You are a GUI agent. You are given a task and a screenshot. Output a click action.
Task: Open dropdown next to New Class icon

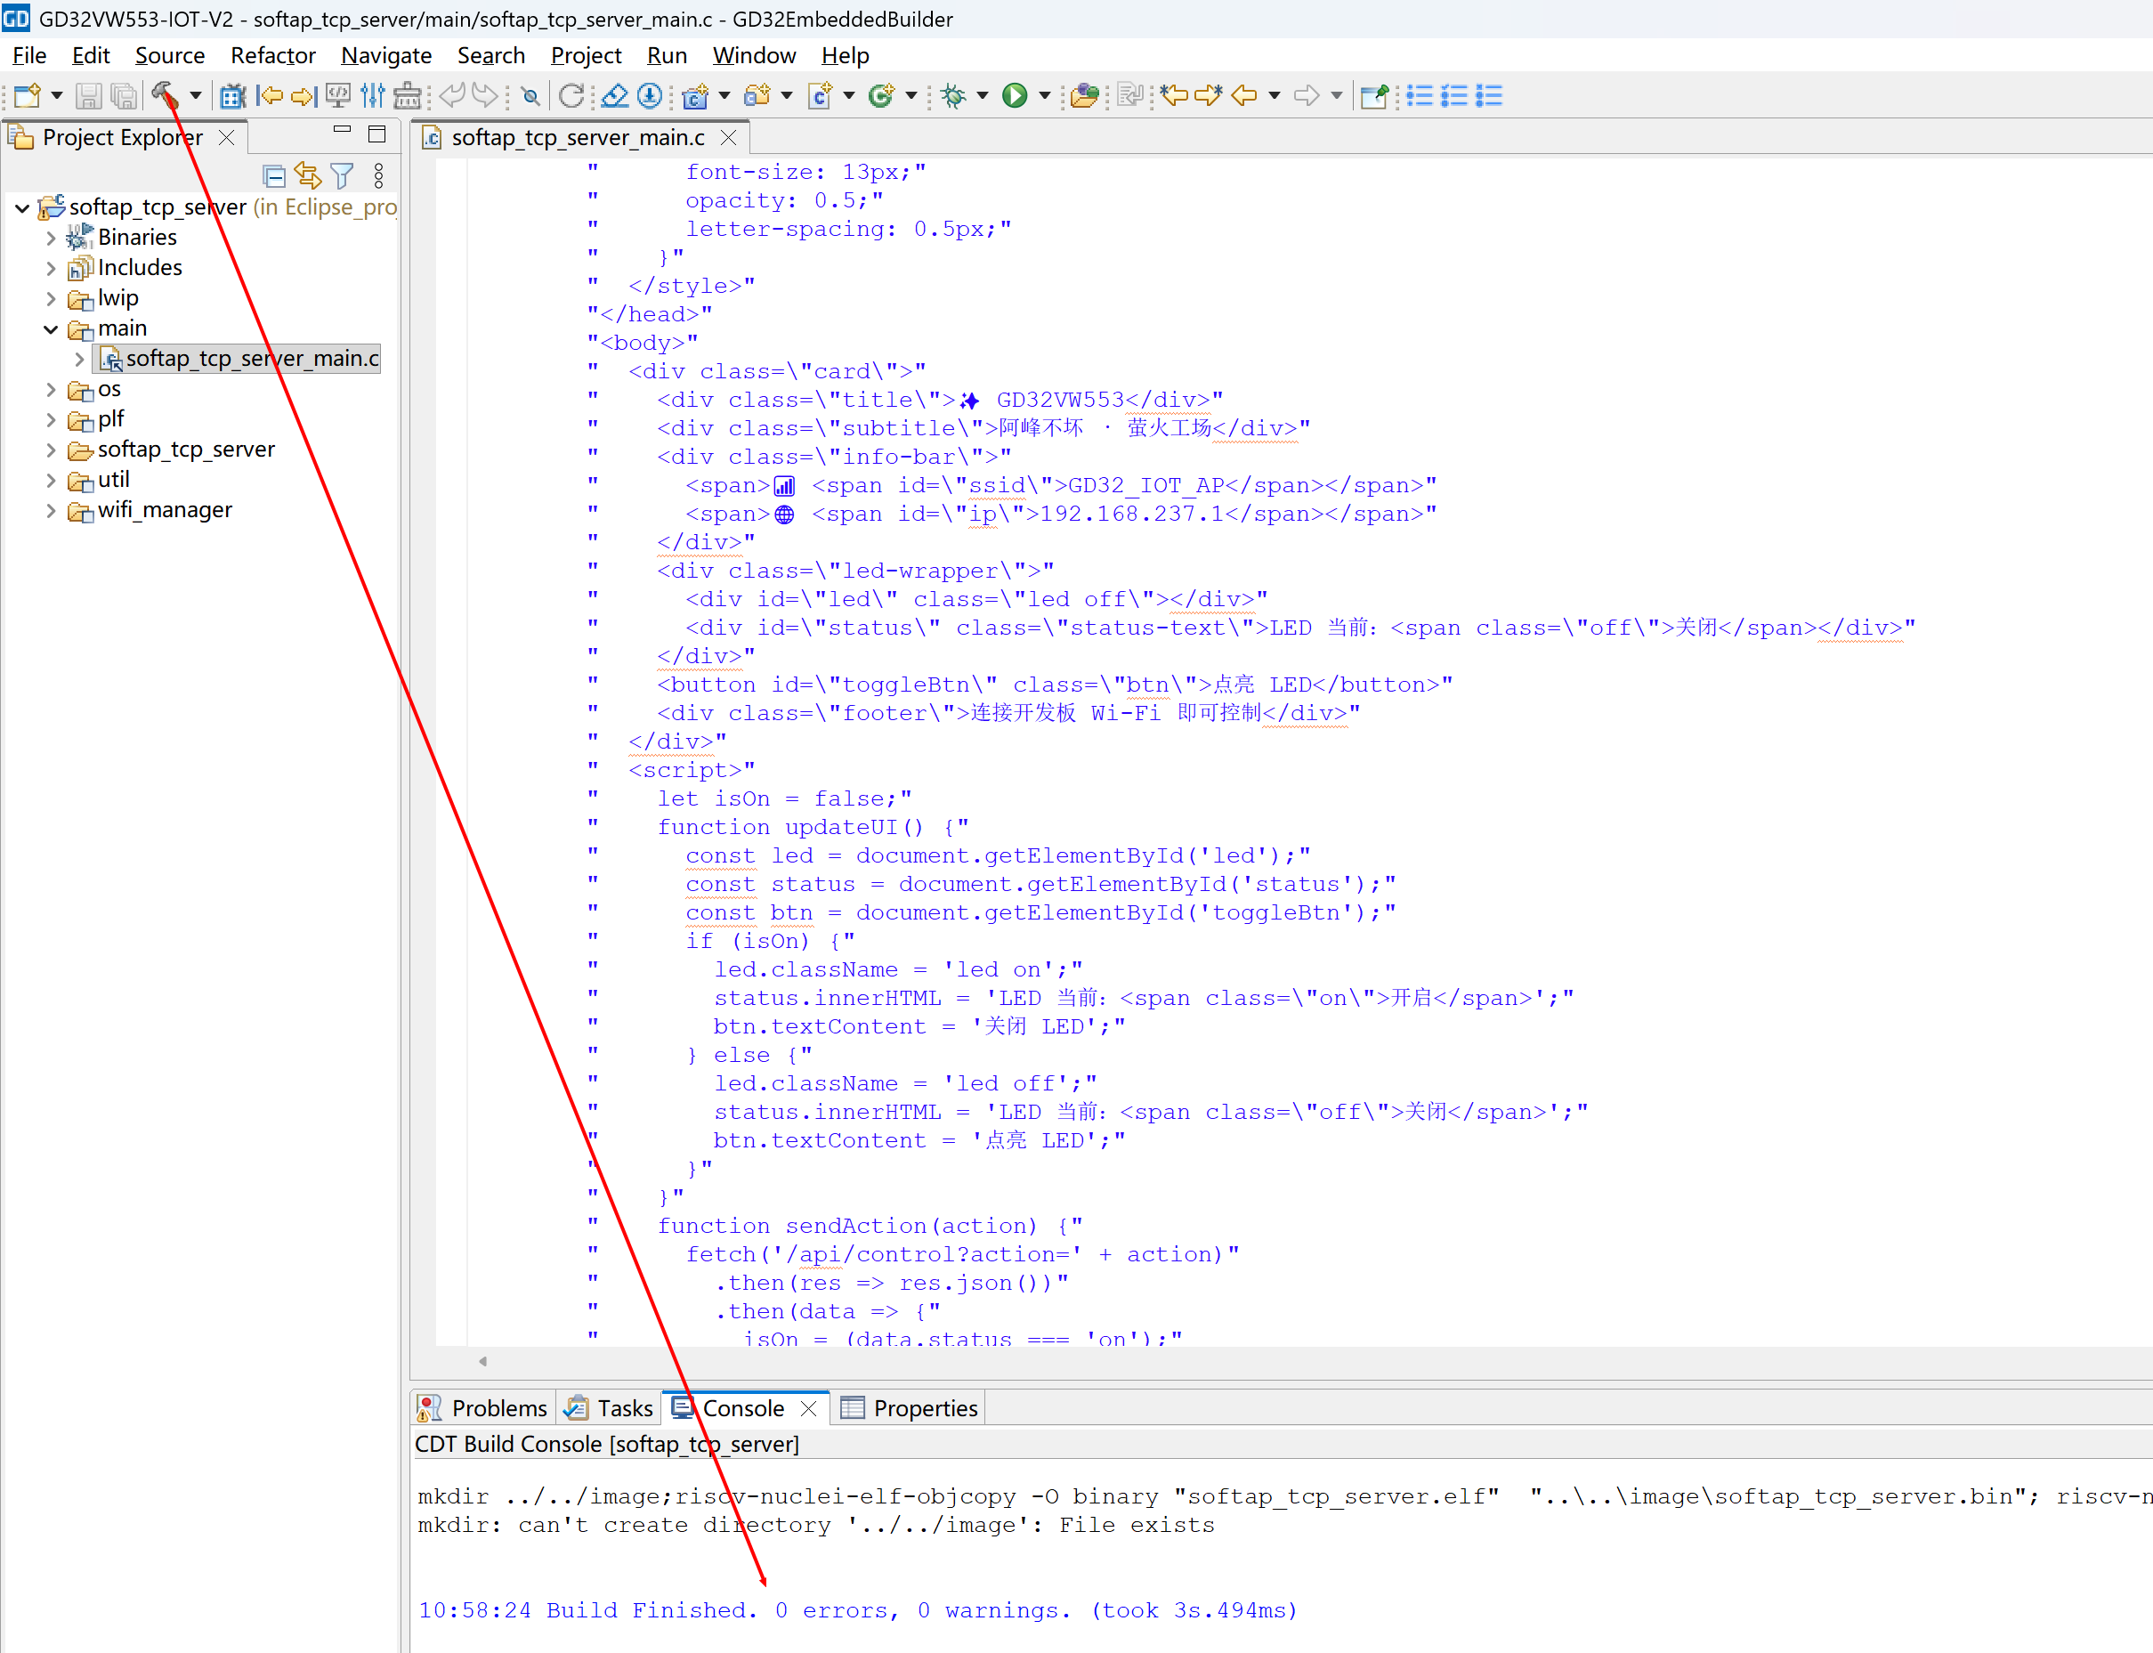(911, 95)
